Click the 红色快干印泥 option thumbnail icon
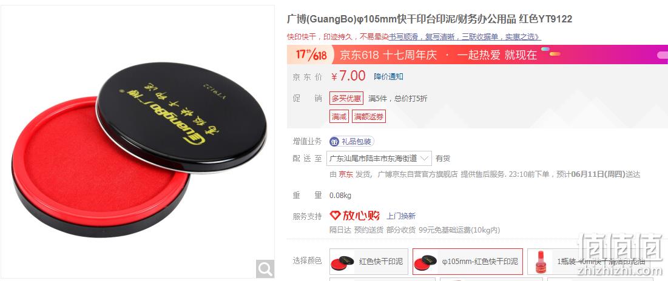 tap(342, 262)
